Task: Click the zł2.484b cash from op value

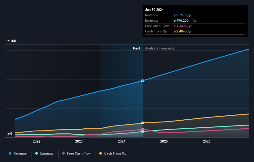Action: click(x=180, y=32)
